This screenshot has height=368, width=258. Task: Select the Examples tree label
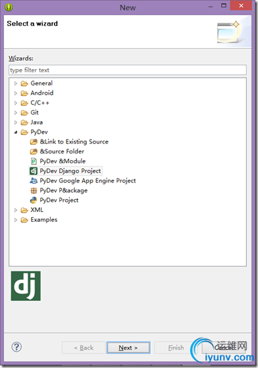[x=44, y=220]
